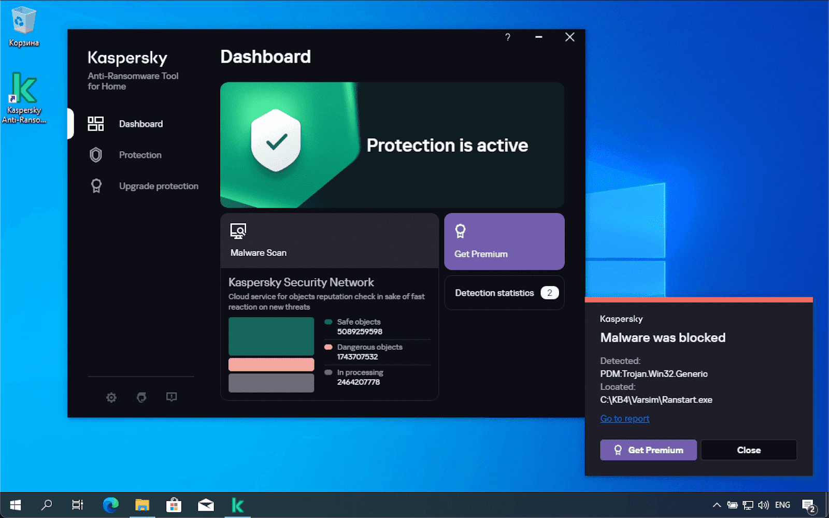The width and height of the screenshot is (829, 518).
Task: Click the award icon in the Get Premium tile
Action: (460, 231)
